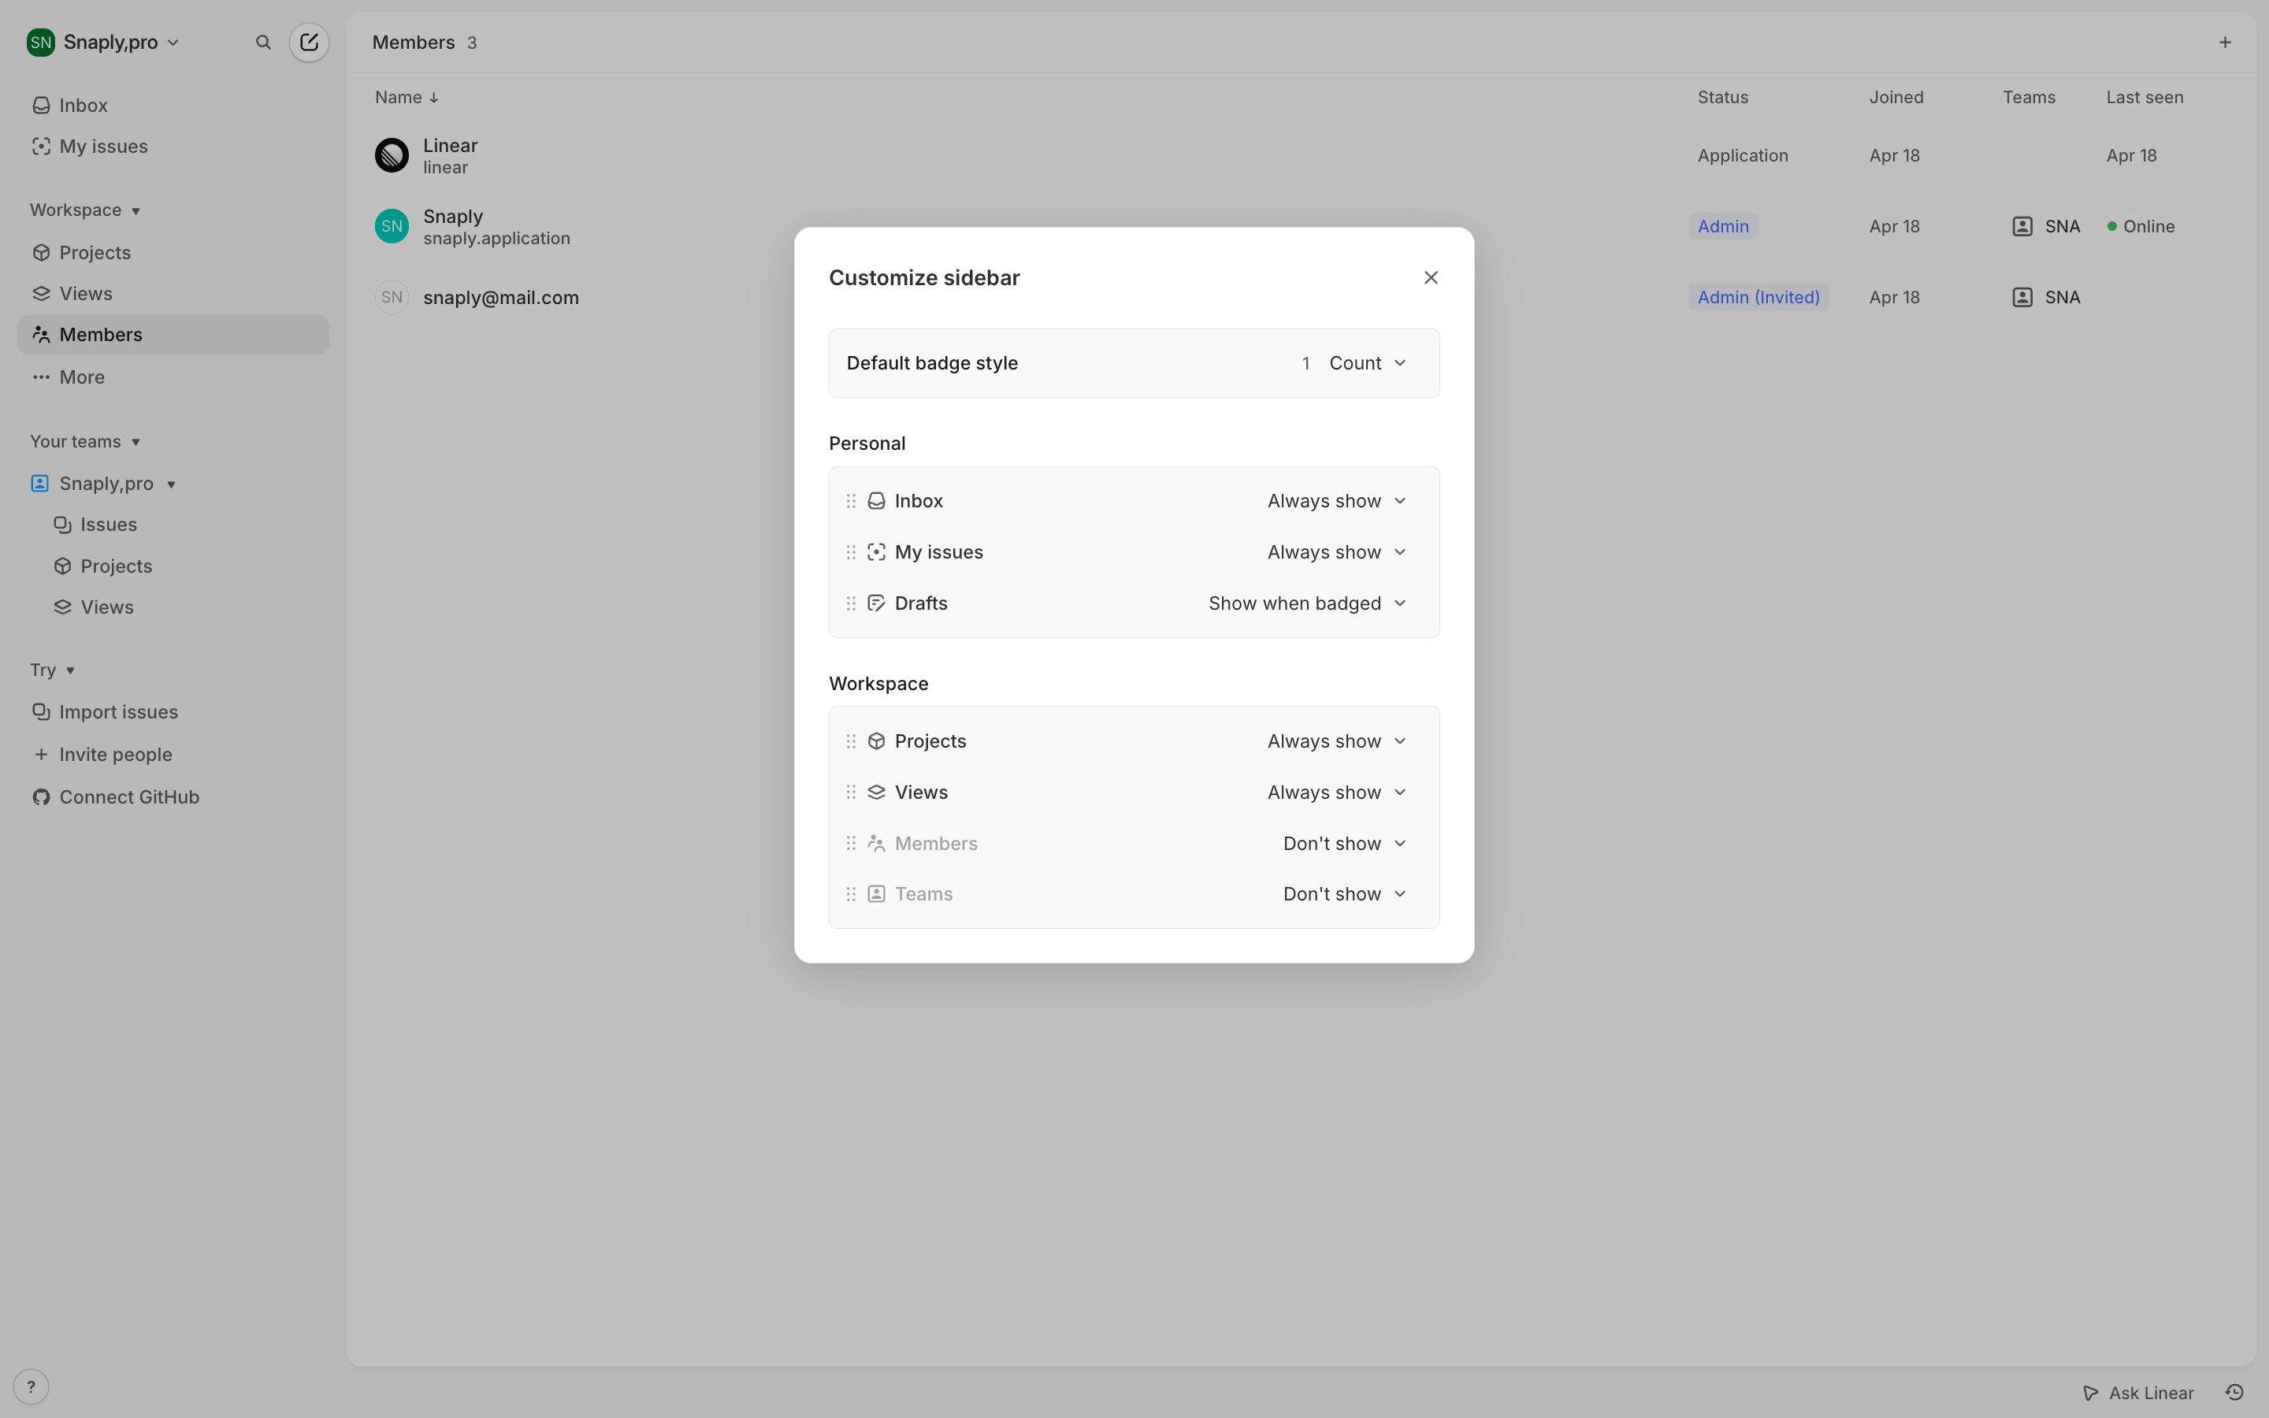Open Inbox visibility dropdown
Screen dimensions: 2269x1418
(1337, 501)
